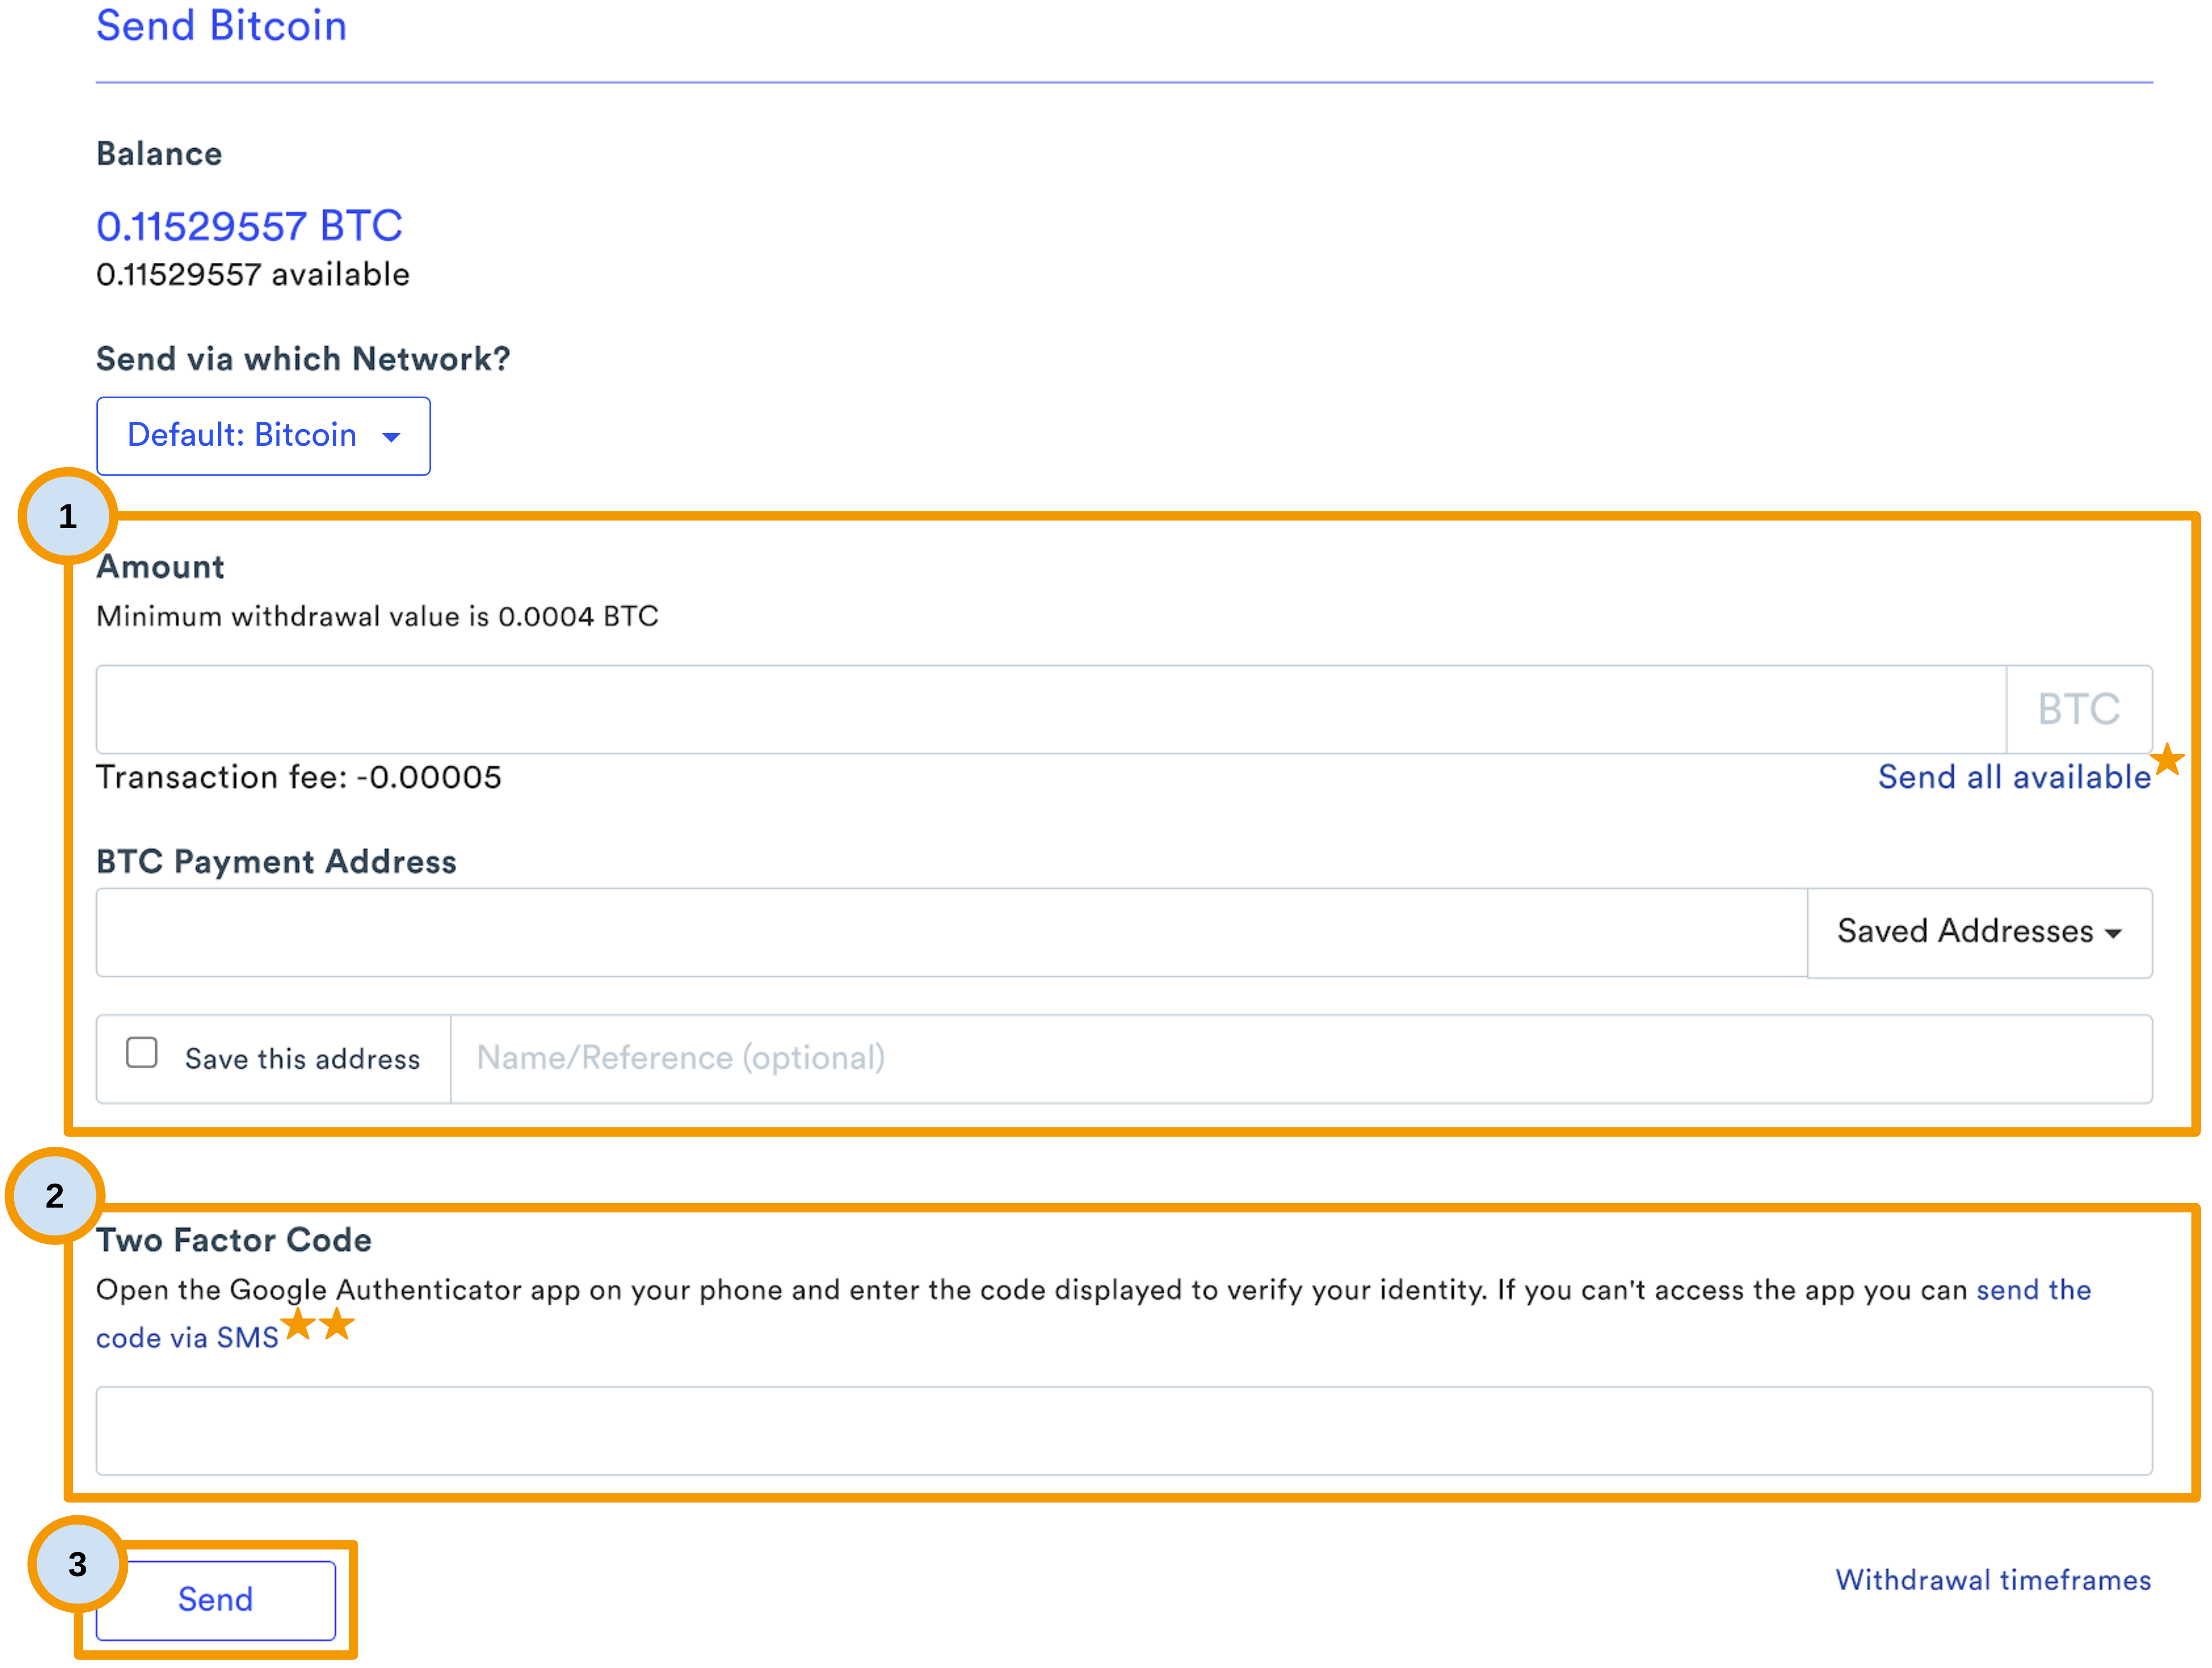Viewport: 2212px width, 1668px height.
Task: Click the BTC Payment Address field
Action: [x=952, y=933]
